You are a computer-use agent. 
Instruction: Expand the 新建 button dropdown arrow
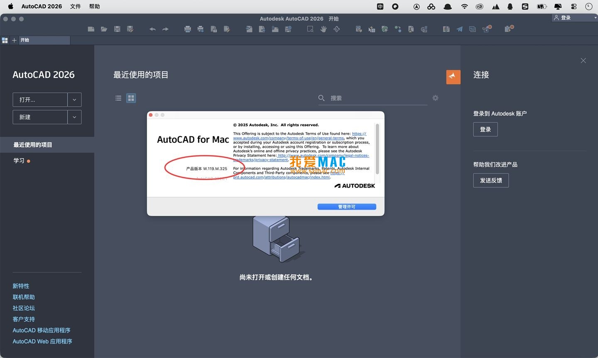74,117
